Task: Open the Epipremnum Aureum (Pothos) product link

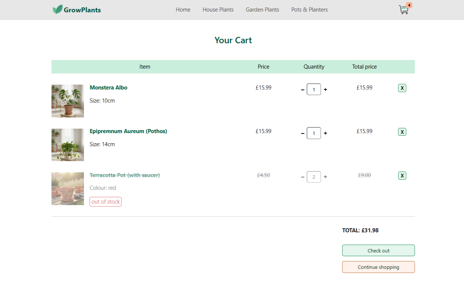Action: 128,131
